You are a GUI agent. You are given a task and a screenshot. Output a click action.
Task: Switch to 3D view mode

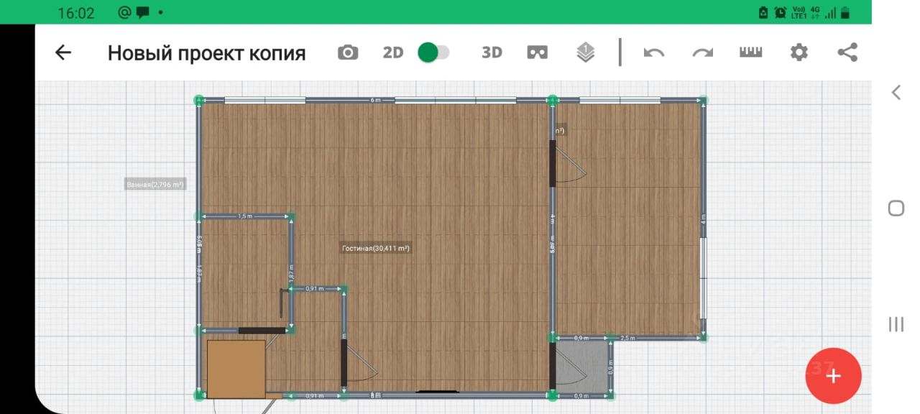(492, 52)
